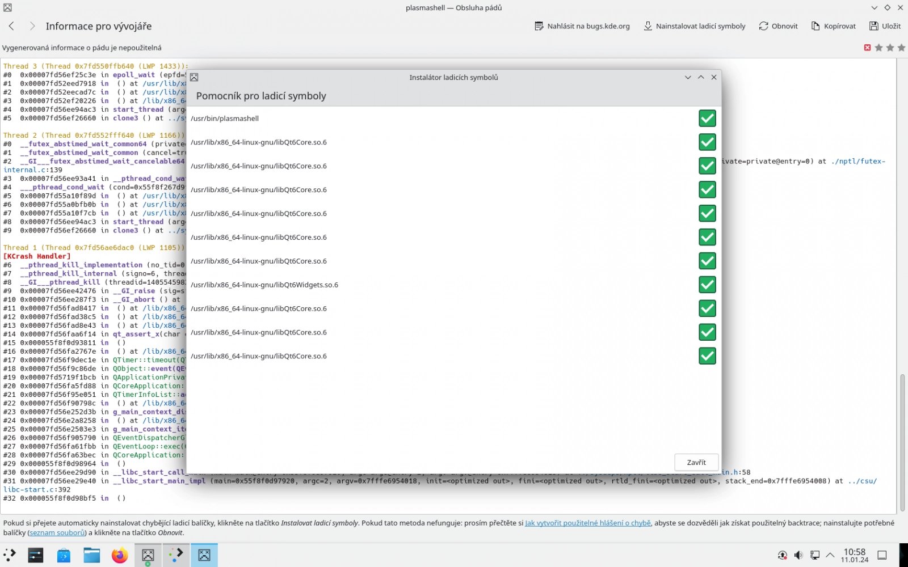
Task: Click the QTimer::timeout frame #17
Action: [x=95, y=360]
